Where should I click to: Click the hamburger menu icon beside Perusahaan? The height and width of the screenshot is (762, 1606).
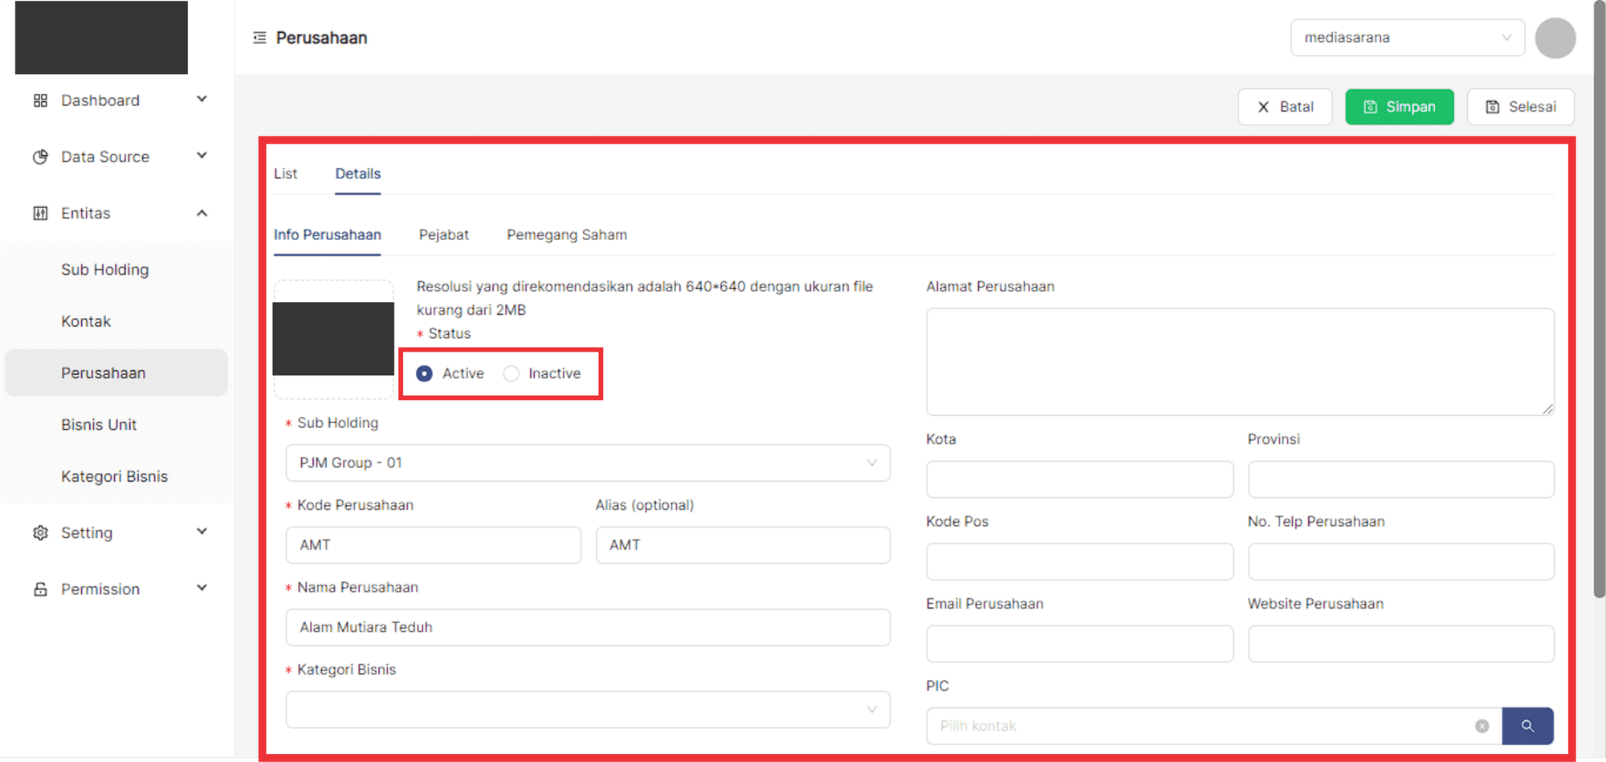[x=259, y=38]
